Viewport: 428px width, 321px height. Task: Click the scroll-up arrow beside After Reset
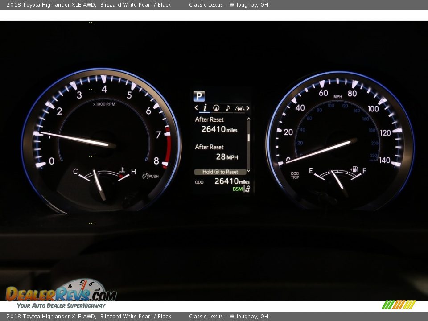(x=248, y=119)
